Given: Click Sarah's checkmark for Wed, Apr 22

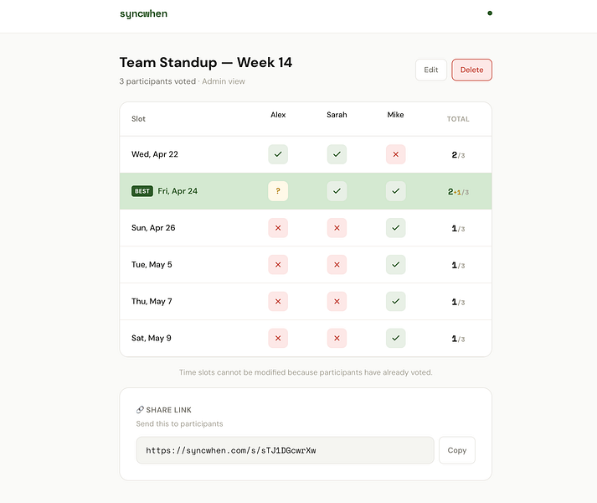Looking at the screenshot, I should coord(337,154).
